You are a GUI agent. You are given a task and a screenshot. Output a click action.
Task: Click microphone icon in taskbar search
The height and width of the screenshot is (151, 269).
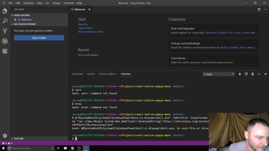tap(52, 148)
